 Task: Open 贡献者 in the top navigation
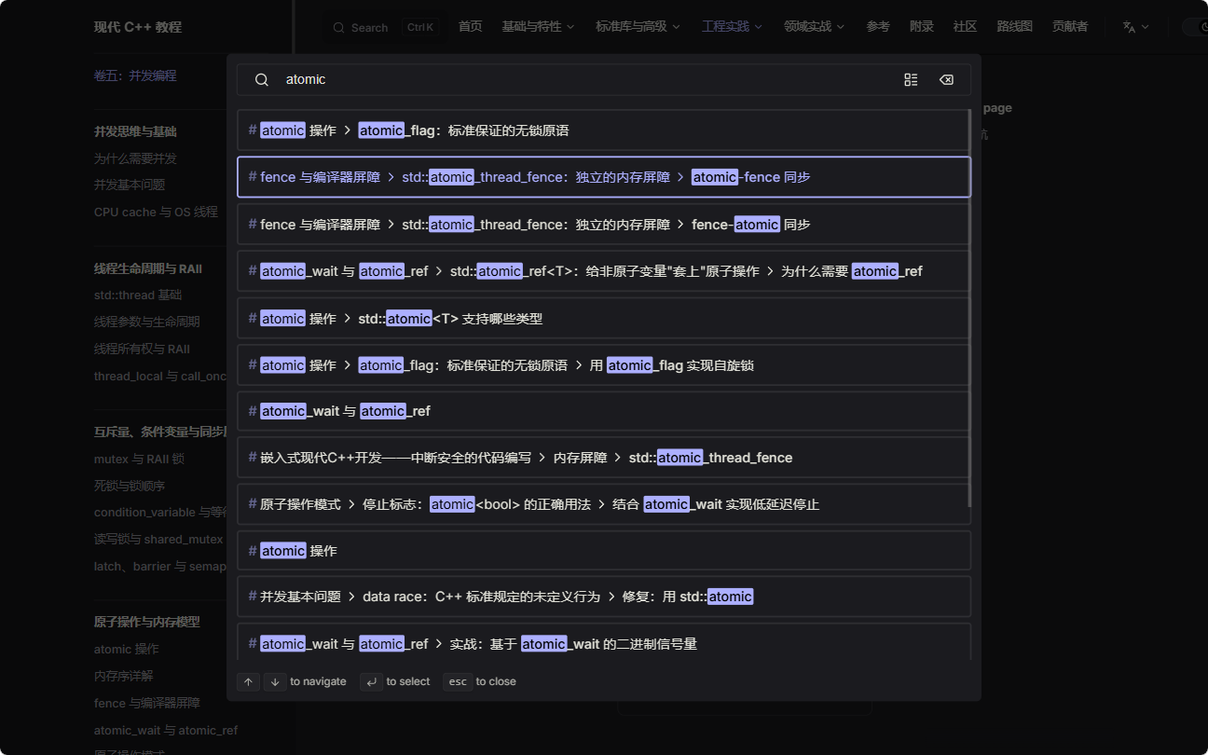click(1069, 27)
